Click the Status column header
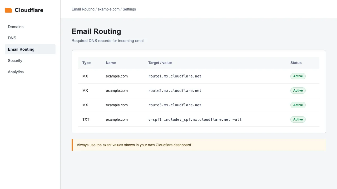 (x=296, y=63)
